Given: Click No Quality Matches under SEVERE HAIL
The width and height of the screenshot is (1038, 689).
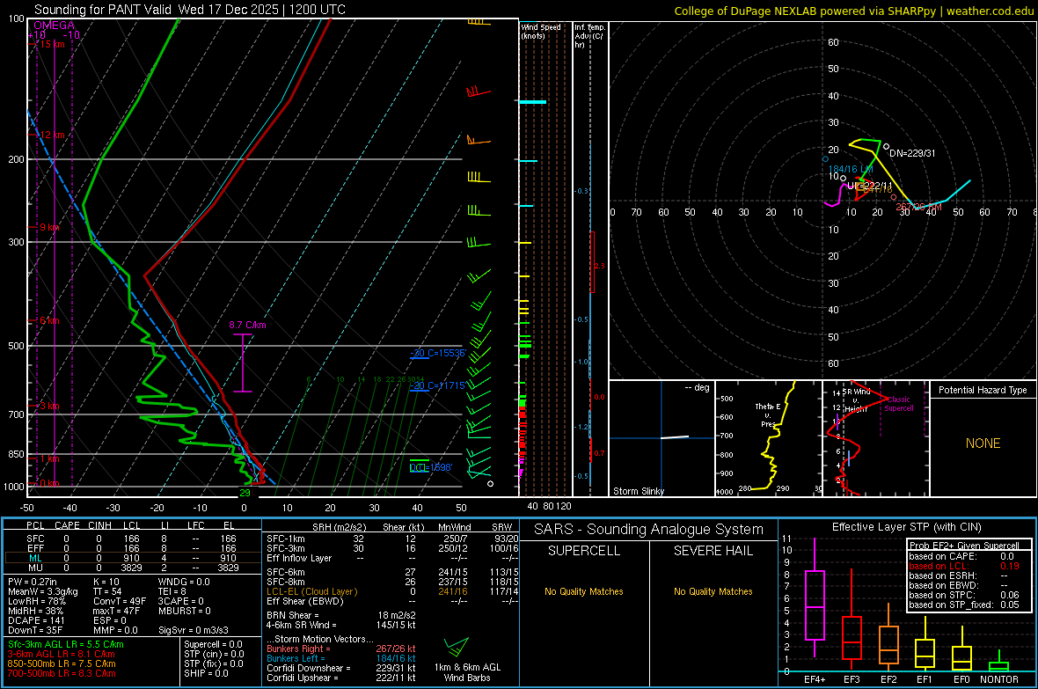Looking at the screenshot, I should point(713,591).
